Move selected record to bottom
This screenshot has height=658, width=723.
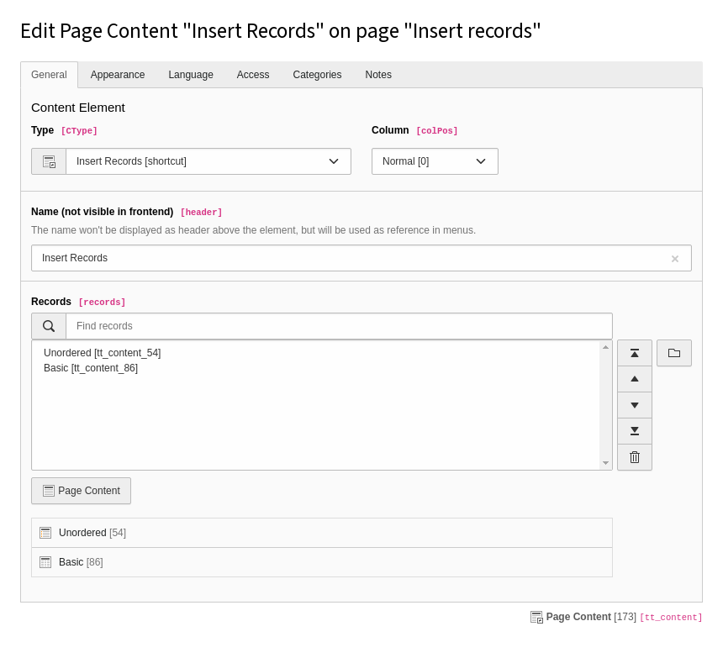pyautogui.click(x=634, y=431)
